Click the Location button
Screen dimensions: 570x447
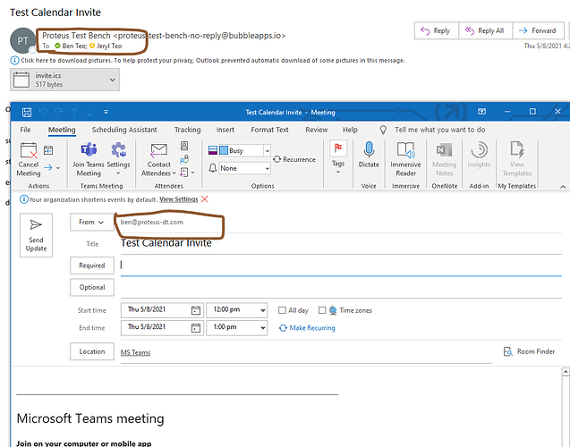point(92,351)
